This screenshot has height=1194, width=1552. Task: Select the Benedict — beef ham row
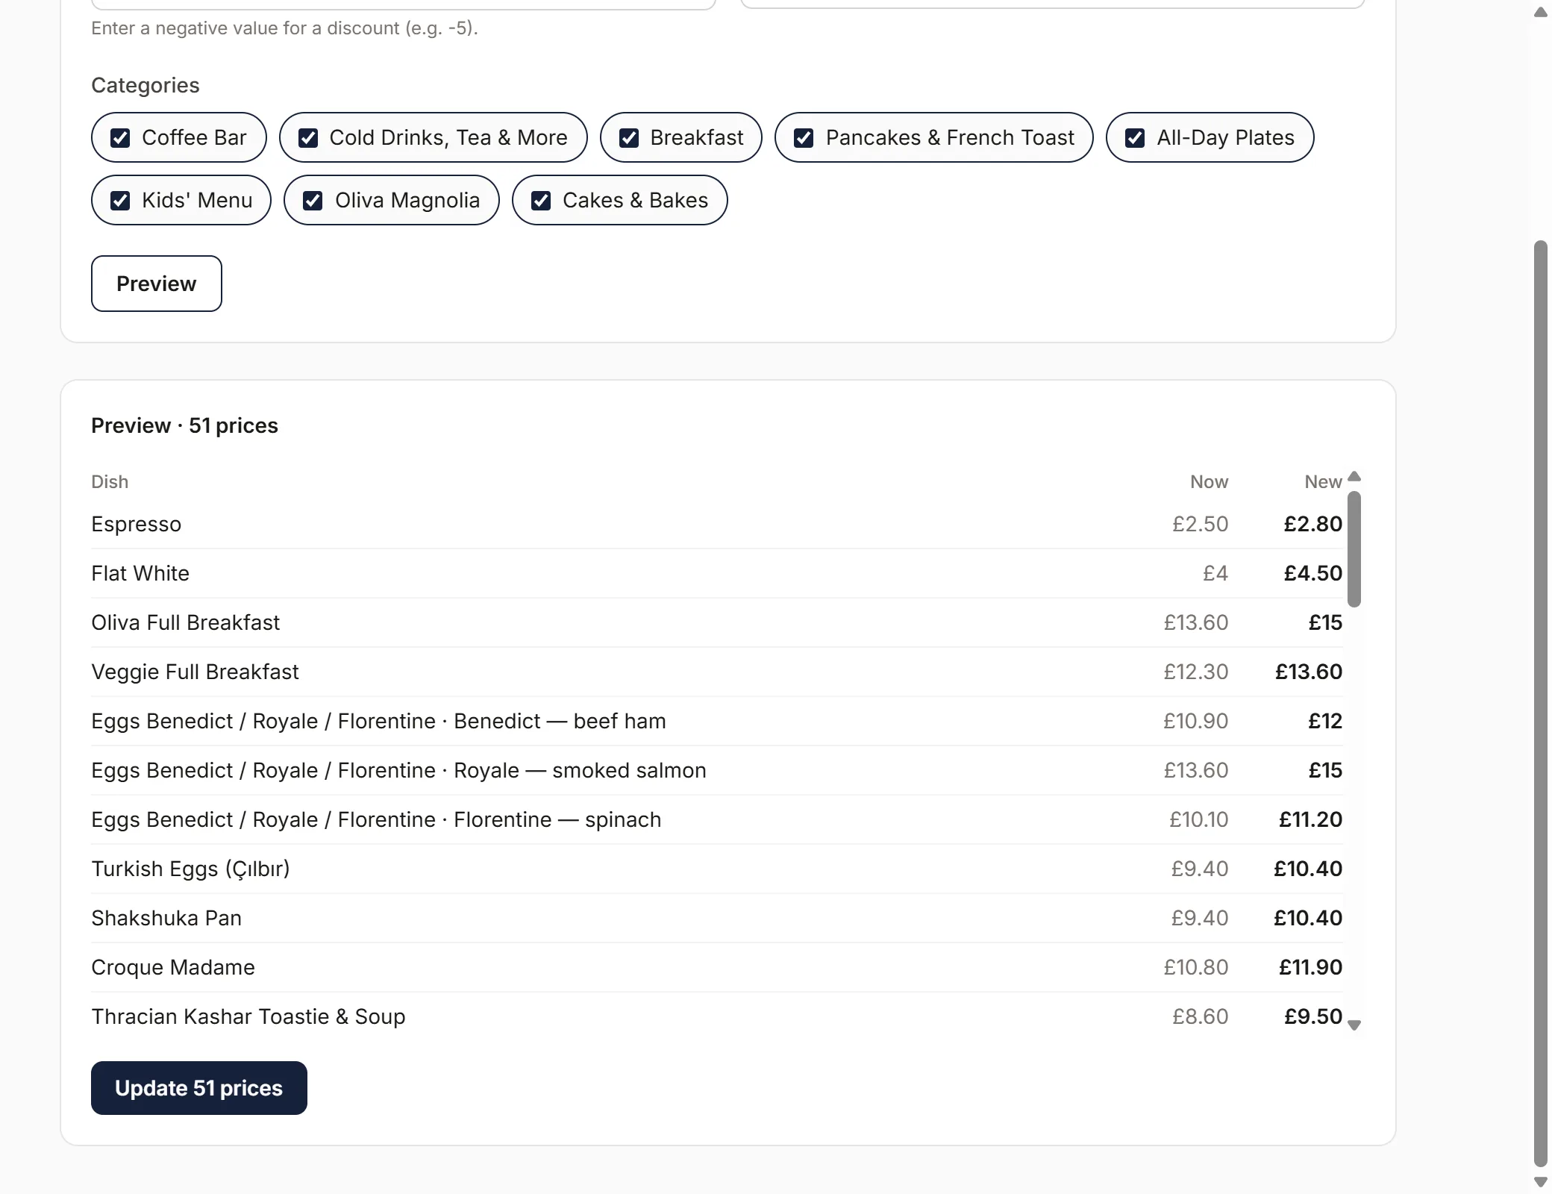[x=717, y=721]
